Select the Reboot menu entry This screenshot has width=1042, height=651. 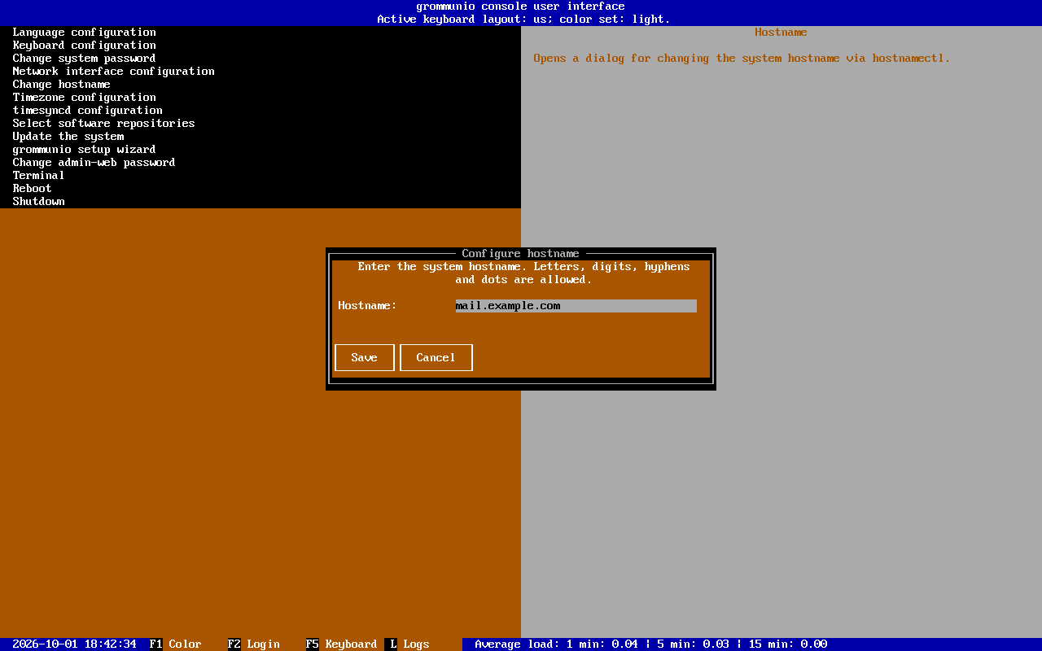[x=32, y=189]
